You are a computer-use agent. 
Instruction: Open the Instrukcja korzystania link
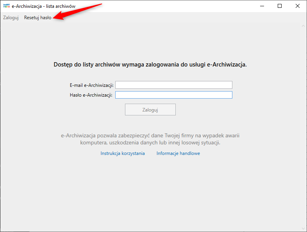(123, 153)
